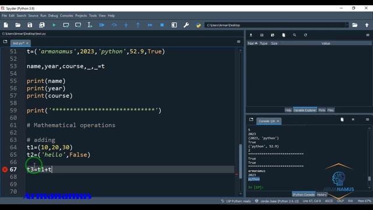
Task: Clear console with the page icon
Action: pos(342,120)
